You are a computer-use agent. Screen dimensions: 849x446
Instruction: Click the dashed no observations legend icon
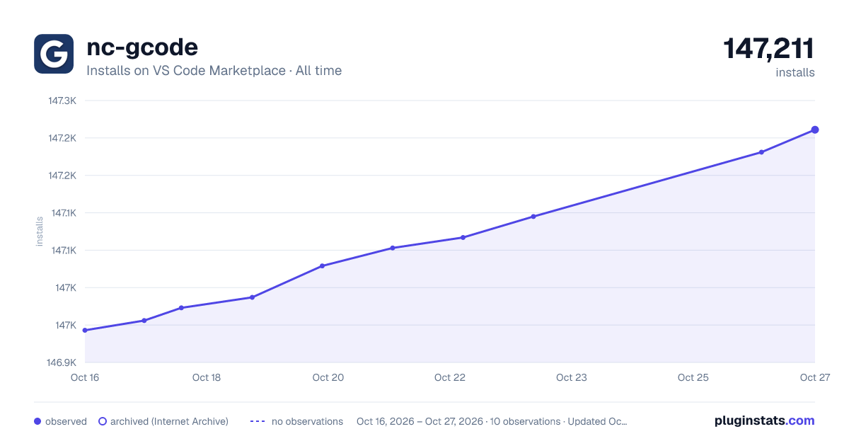(x=258, y=421)
